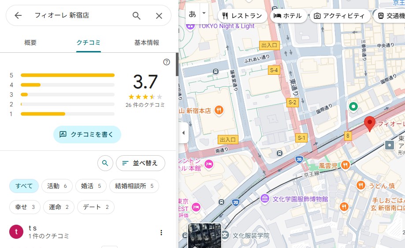Click the back arrow in search box
This screenshot has height=248, width=405.
[x=18, y=16]
